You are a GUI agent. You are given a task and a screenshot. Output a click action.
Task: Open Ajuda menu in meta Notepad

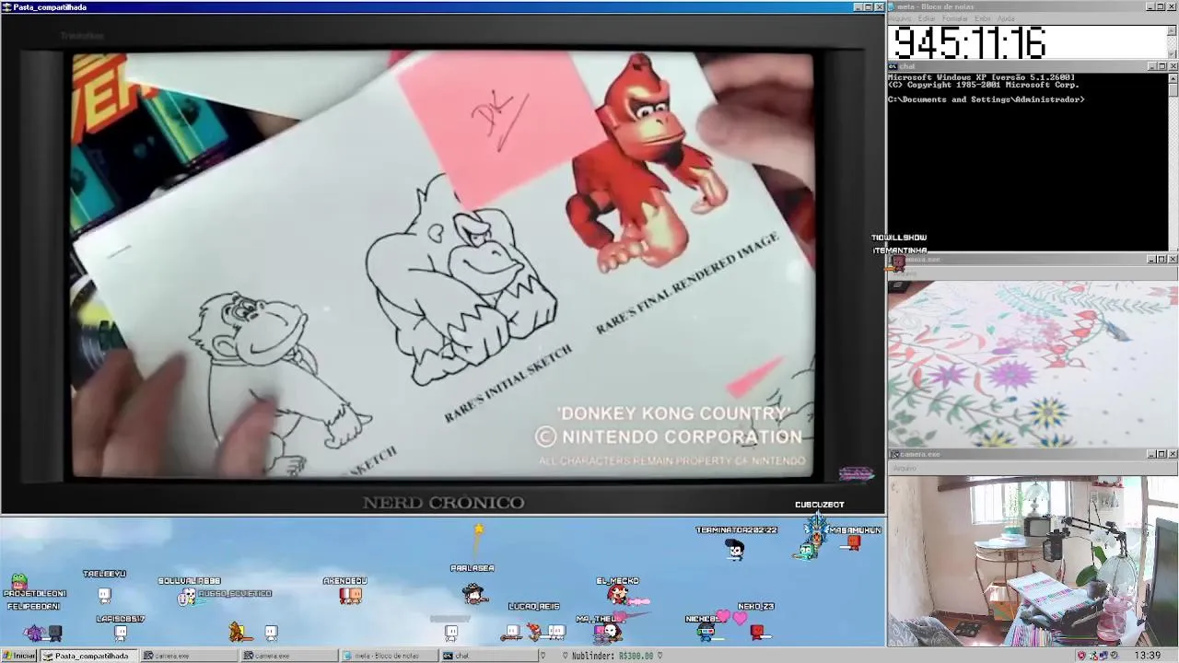click(1006, 18)
